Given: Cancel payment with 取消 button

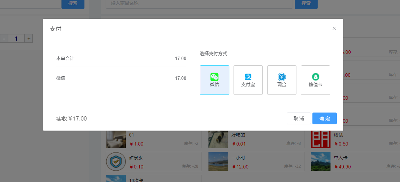Looking at the screenshot, I should [x=299, y=118].
